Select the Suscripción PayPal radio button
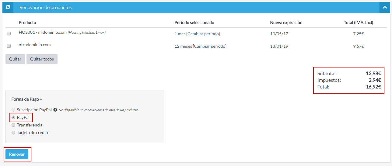Viewport: 392px width, 166px height. pos(13,110)
